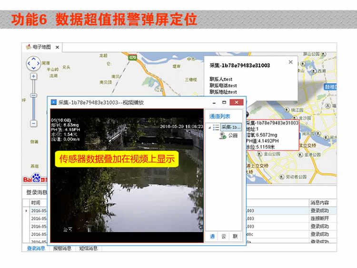357x268 pixels.
Task: Click the G70 highway badge on map
Action: [132, 58]
